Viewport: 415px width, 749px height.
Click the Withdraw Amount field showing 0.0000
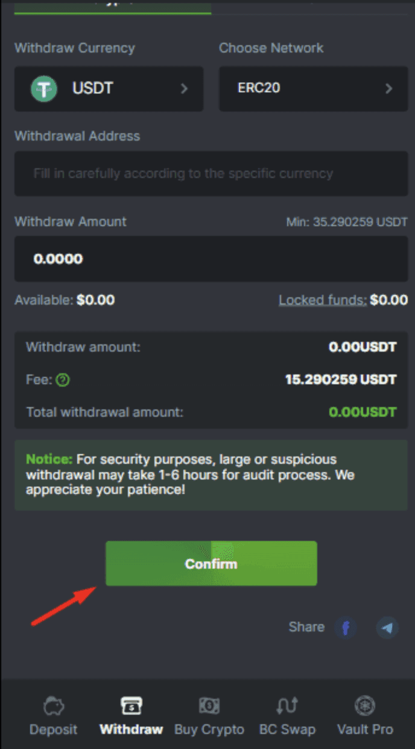pyautogui.click(x=211, y=259)
